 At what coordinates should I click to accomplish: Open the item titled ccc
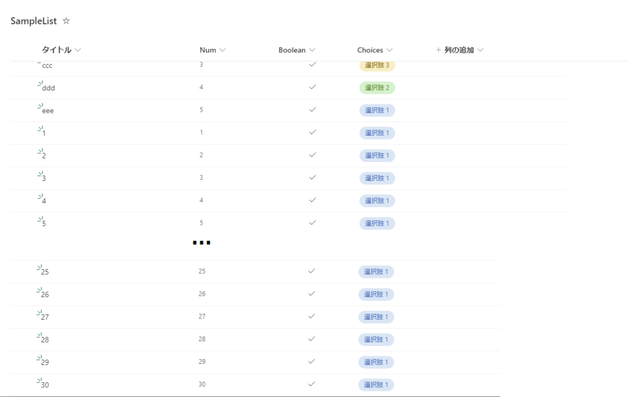47,66
